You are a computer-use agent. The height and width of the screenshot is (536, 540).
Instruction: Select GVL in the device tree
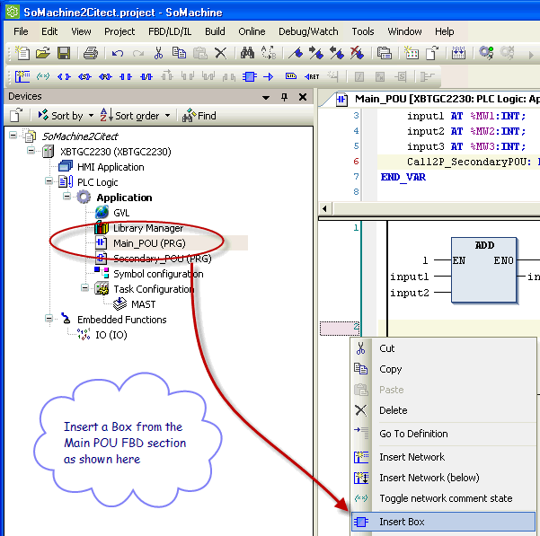(x=121, y=213)
